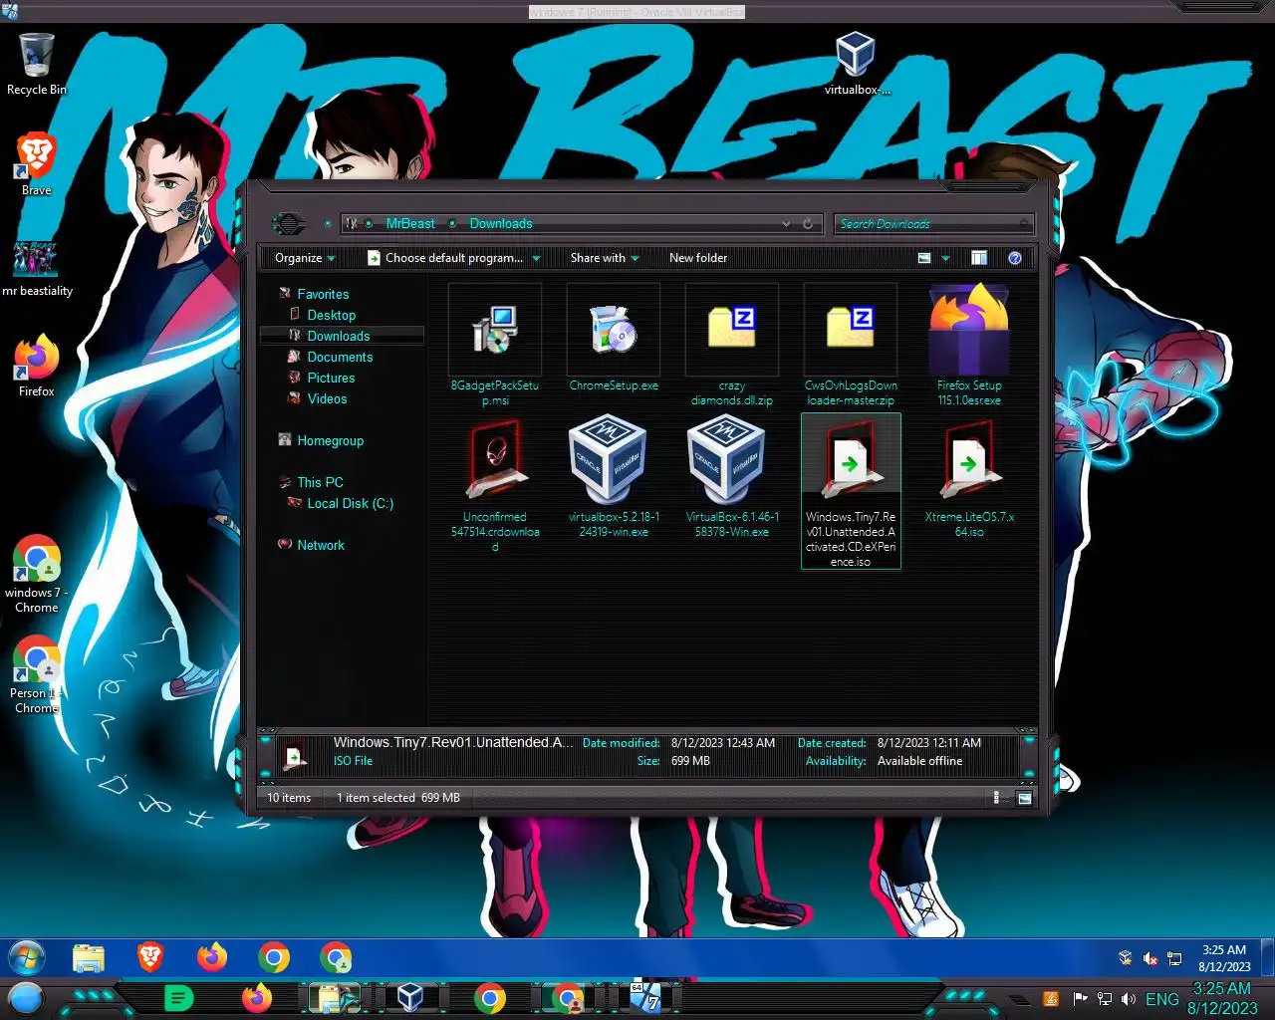Screen dimensions: 1275x1020
Task: Select CwsOvhLogsDownloader-master.zip archive
Action: [x=851, y=330]
